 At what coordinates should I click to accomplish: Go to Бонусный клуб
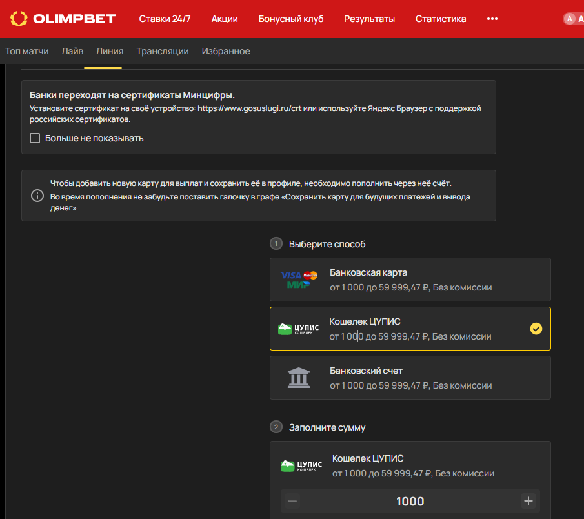291,19
